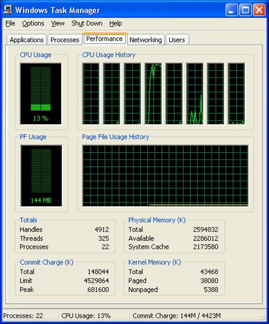Click the Paged kernel memory value 38080
Screen dimensions: 269x324
coord(209,280)
